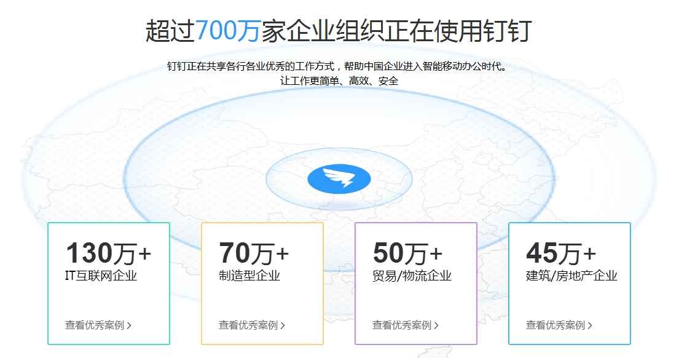Click the blue 700万 text in headline
Screen dimensions: 687x358
coord(228,31)
